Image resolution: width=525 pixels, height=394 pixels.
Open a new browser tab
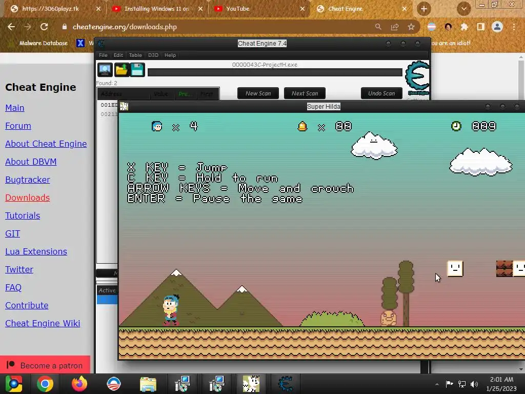point(424,9)
